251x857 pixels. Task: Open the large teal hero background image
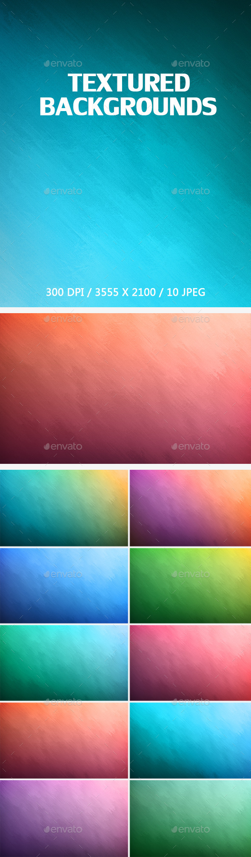pos(125,153)
